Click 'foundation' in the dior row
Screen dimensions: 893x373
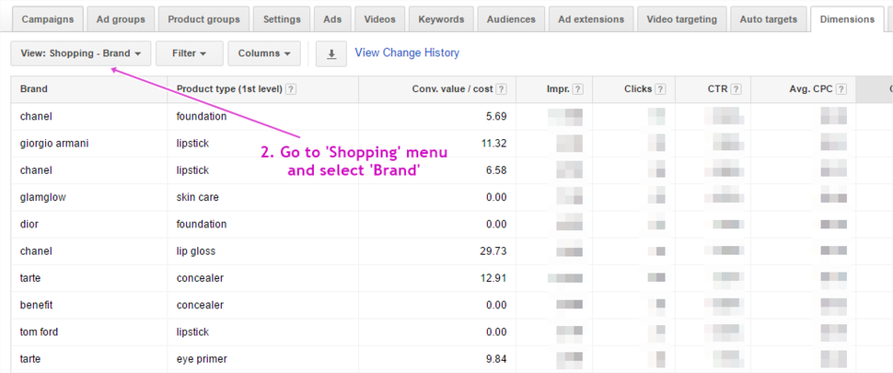(x=201, y=225)
